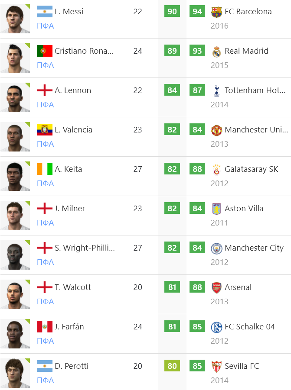Click the yellow-green 80 overall rating badge

pos(172,366)
